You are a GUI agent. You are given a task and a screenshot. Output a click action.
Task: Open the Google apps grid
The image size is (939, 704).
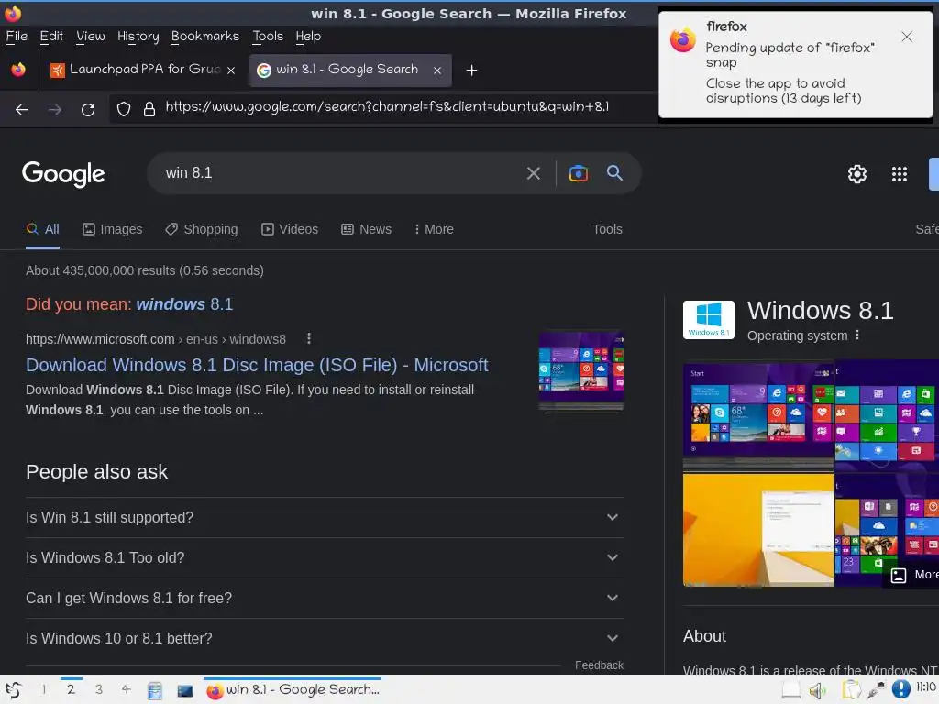900,174
